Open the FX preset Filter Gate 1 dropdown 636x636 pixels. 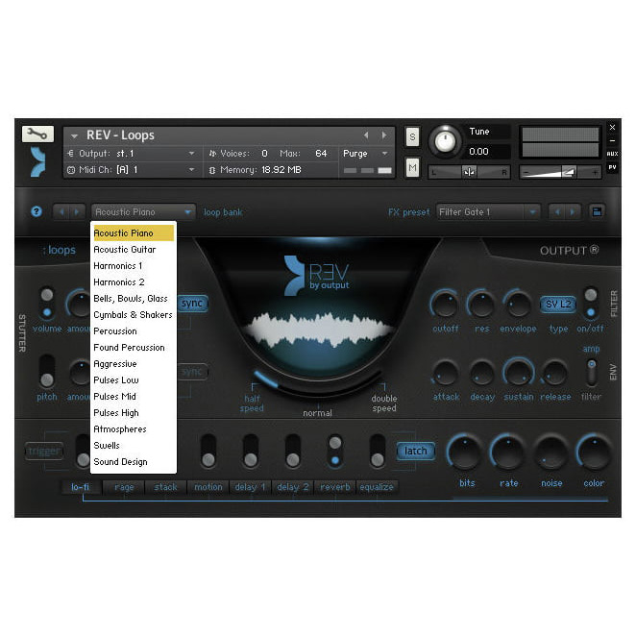point(488,211)
